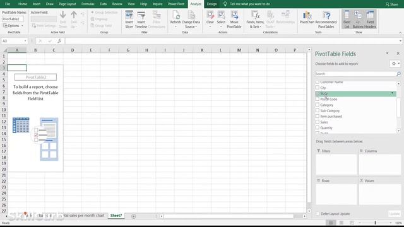Image resolution: width=404 pixels, height=227 pixels.
Task: Expand the formula bar
Action: pos(400,41)
